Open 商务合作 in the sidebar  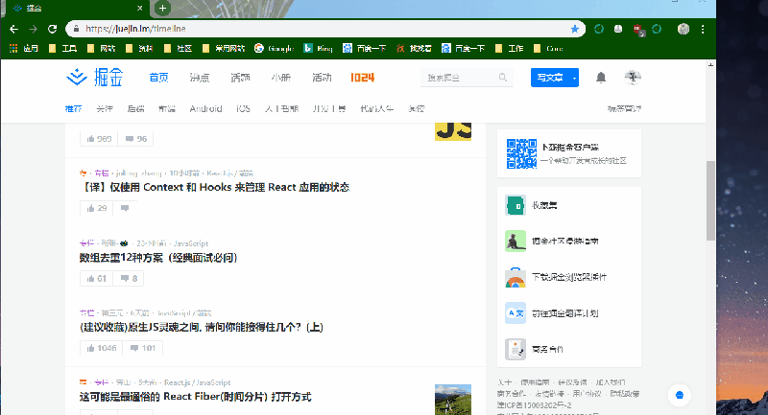(x=569, y=350)
